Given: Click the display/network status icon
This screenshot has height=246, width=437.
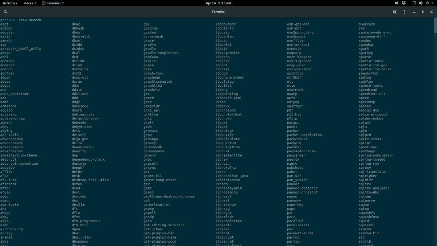Looking at the screenshot, I should 414,3.
